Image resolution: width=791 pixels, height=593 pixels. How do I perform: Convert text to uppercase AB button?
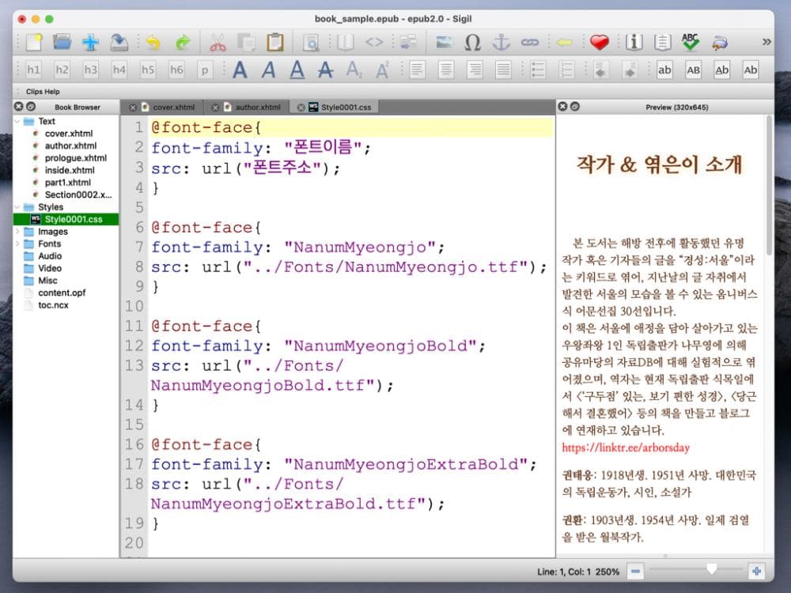pyautogui.click(x=693, y=70)
